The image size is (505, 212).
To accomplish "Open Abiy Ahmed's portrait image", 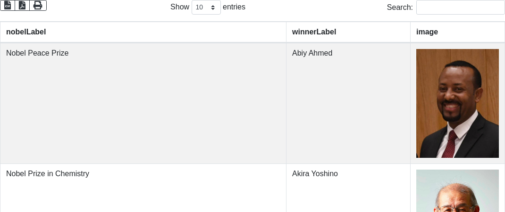I will pyautogui.click(x=457, y=103).
